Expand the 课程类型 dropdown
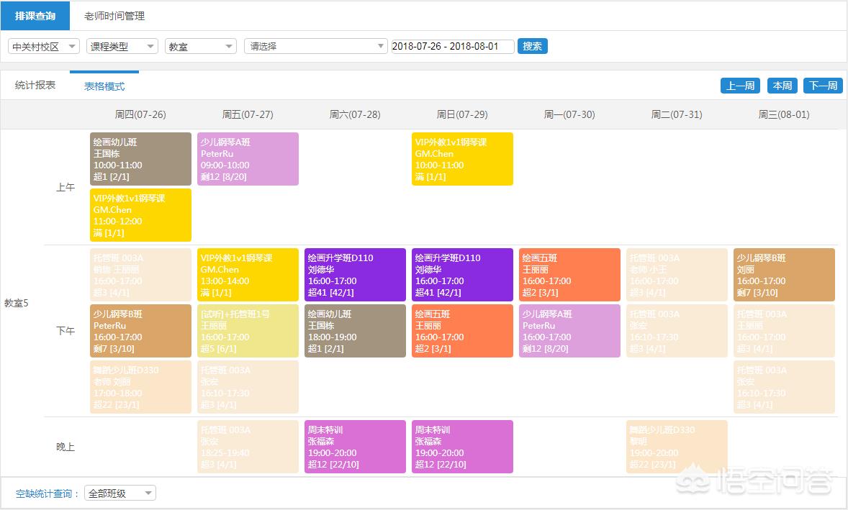 point(122,46)
